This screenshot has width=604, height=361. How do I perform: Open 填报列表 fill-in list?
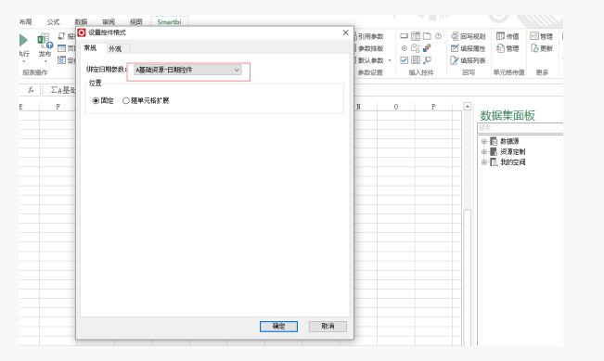tap(469, 60)
